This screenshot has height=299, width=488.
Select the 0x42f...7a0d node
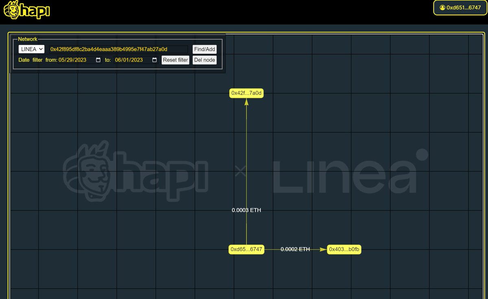[246, 93]
